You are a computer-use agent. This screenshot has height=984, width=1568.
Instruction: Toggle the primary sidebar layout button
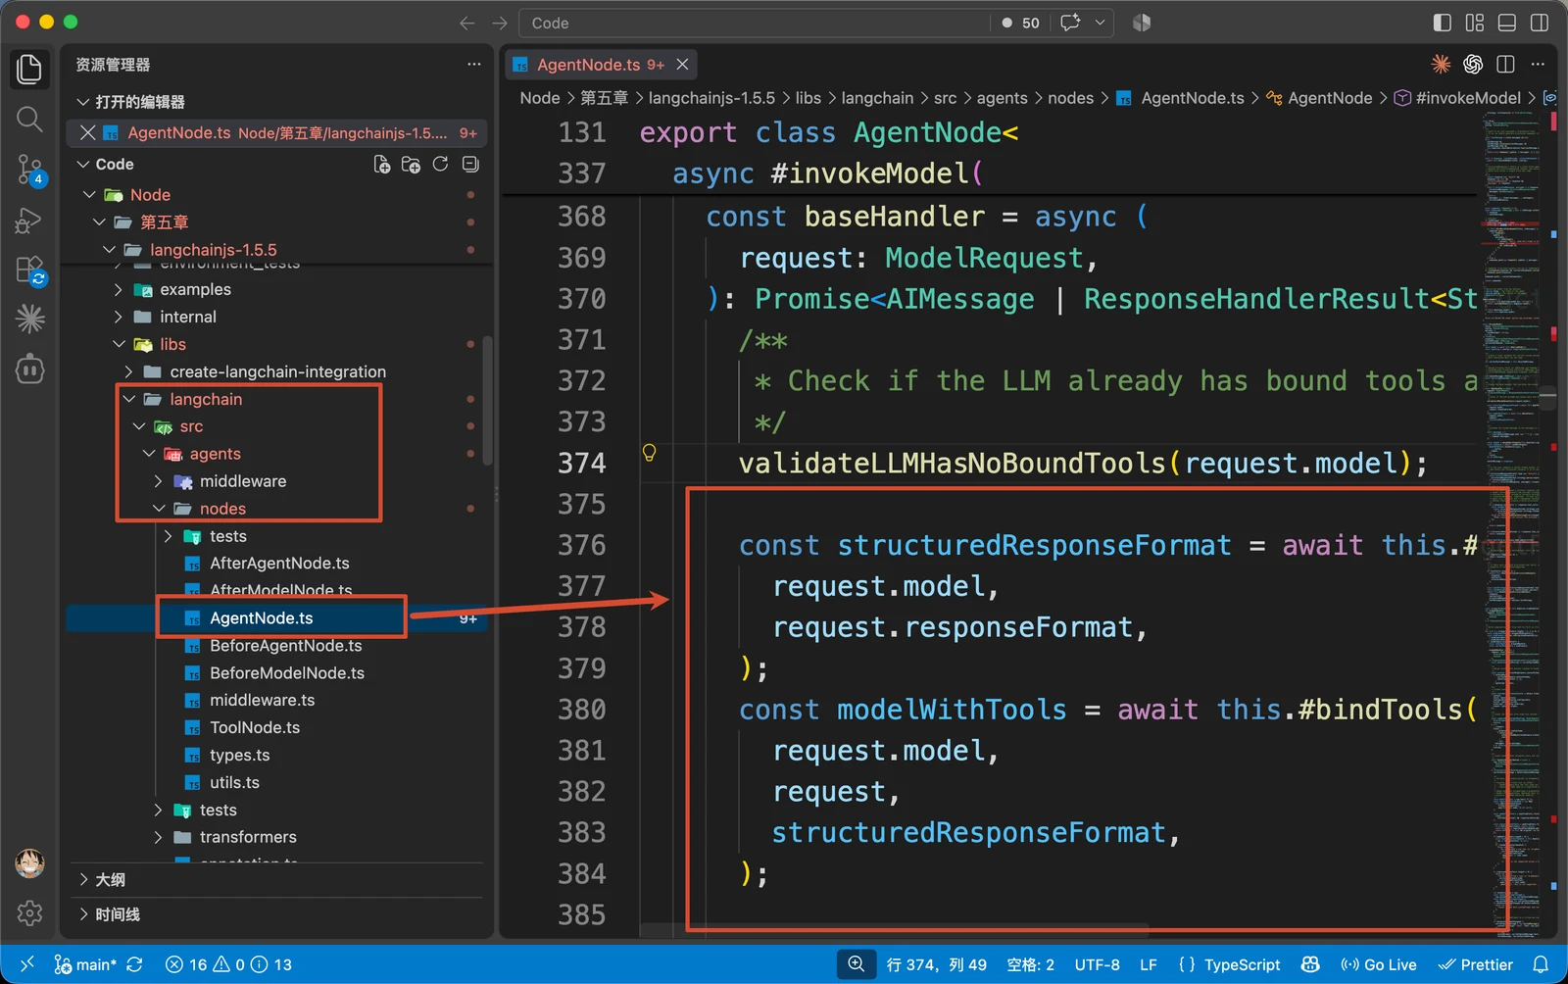pos(1442,23)
